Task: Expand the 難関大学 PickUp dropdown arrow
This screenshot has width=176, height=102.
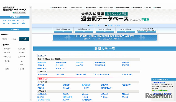Action: click(63, 32)
